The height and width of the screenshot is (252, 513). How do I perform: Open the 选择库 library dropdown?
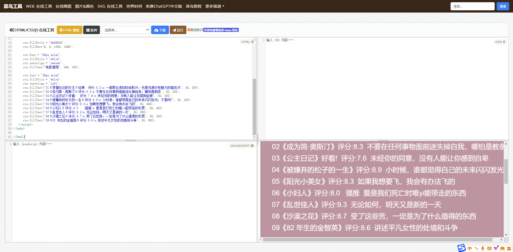(126, 30)
